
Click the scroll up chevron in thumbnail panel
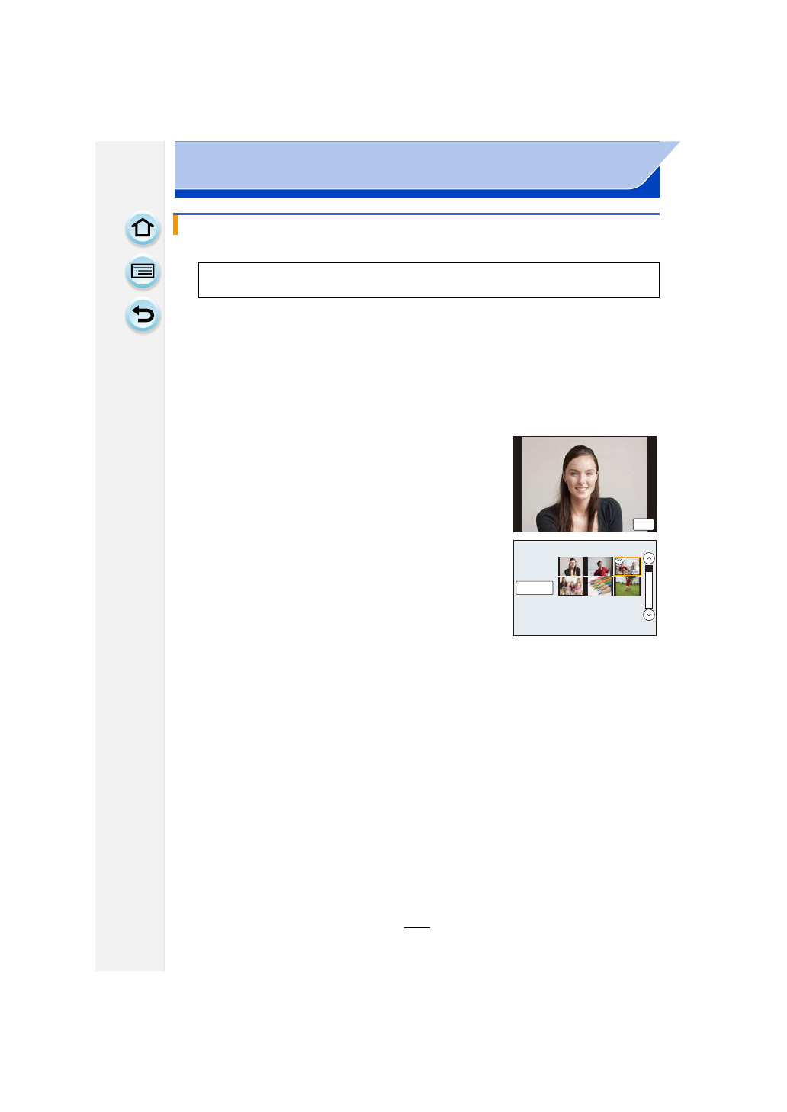[649, 558]
